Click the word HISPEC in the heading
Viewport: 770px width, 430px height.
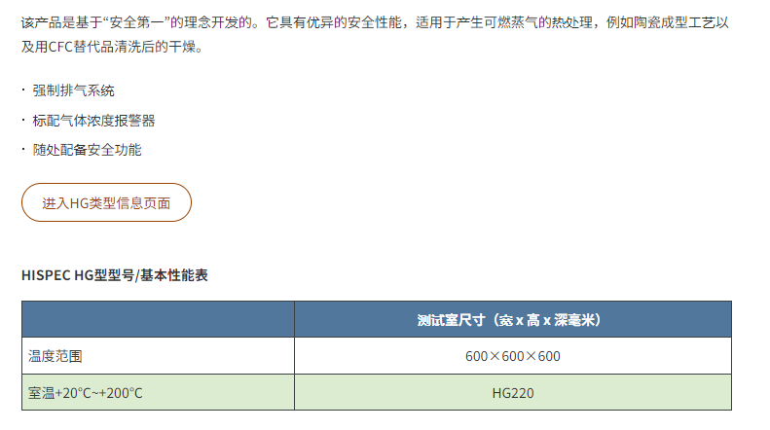tap(46, 275)
